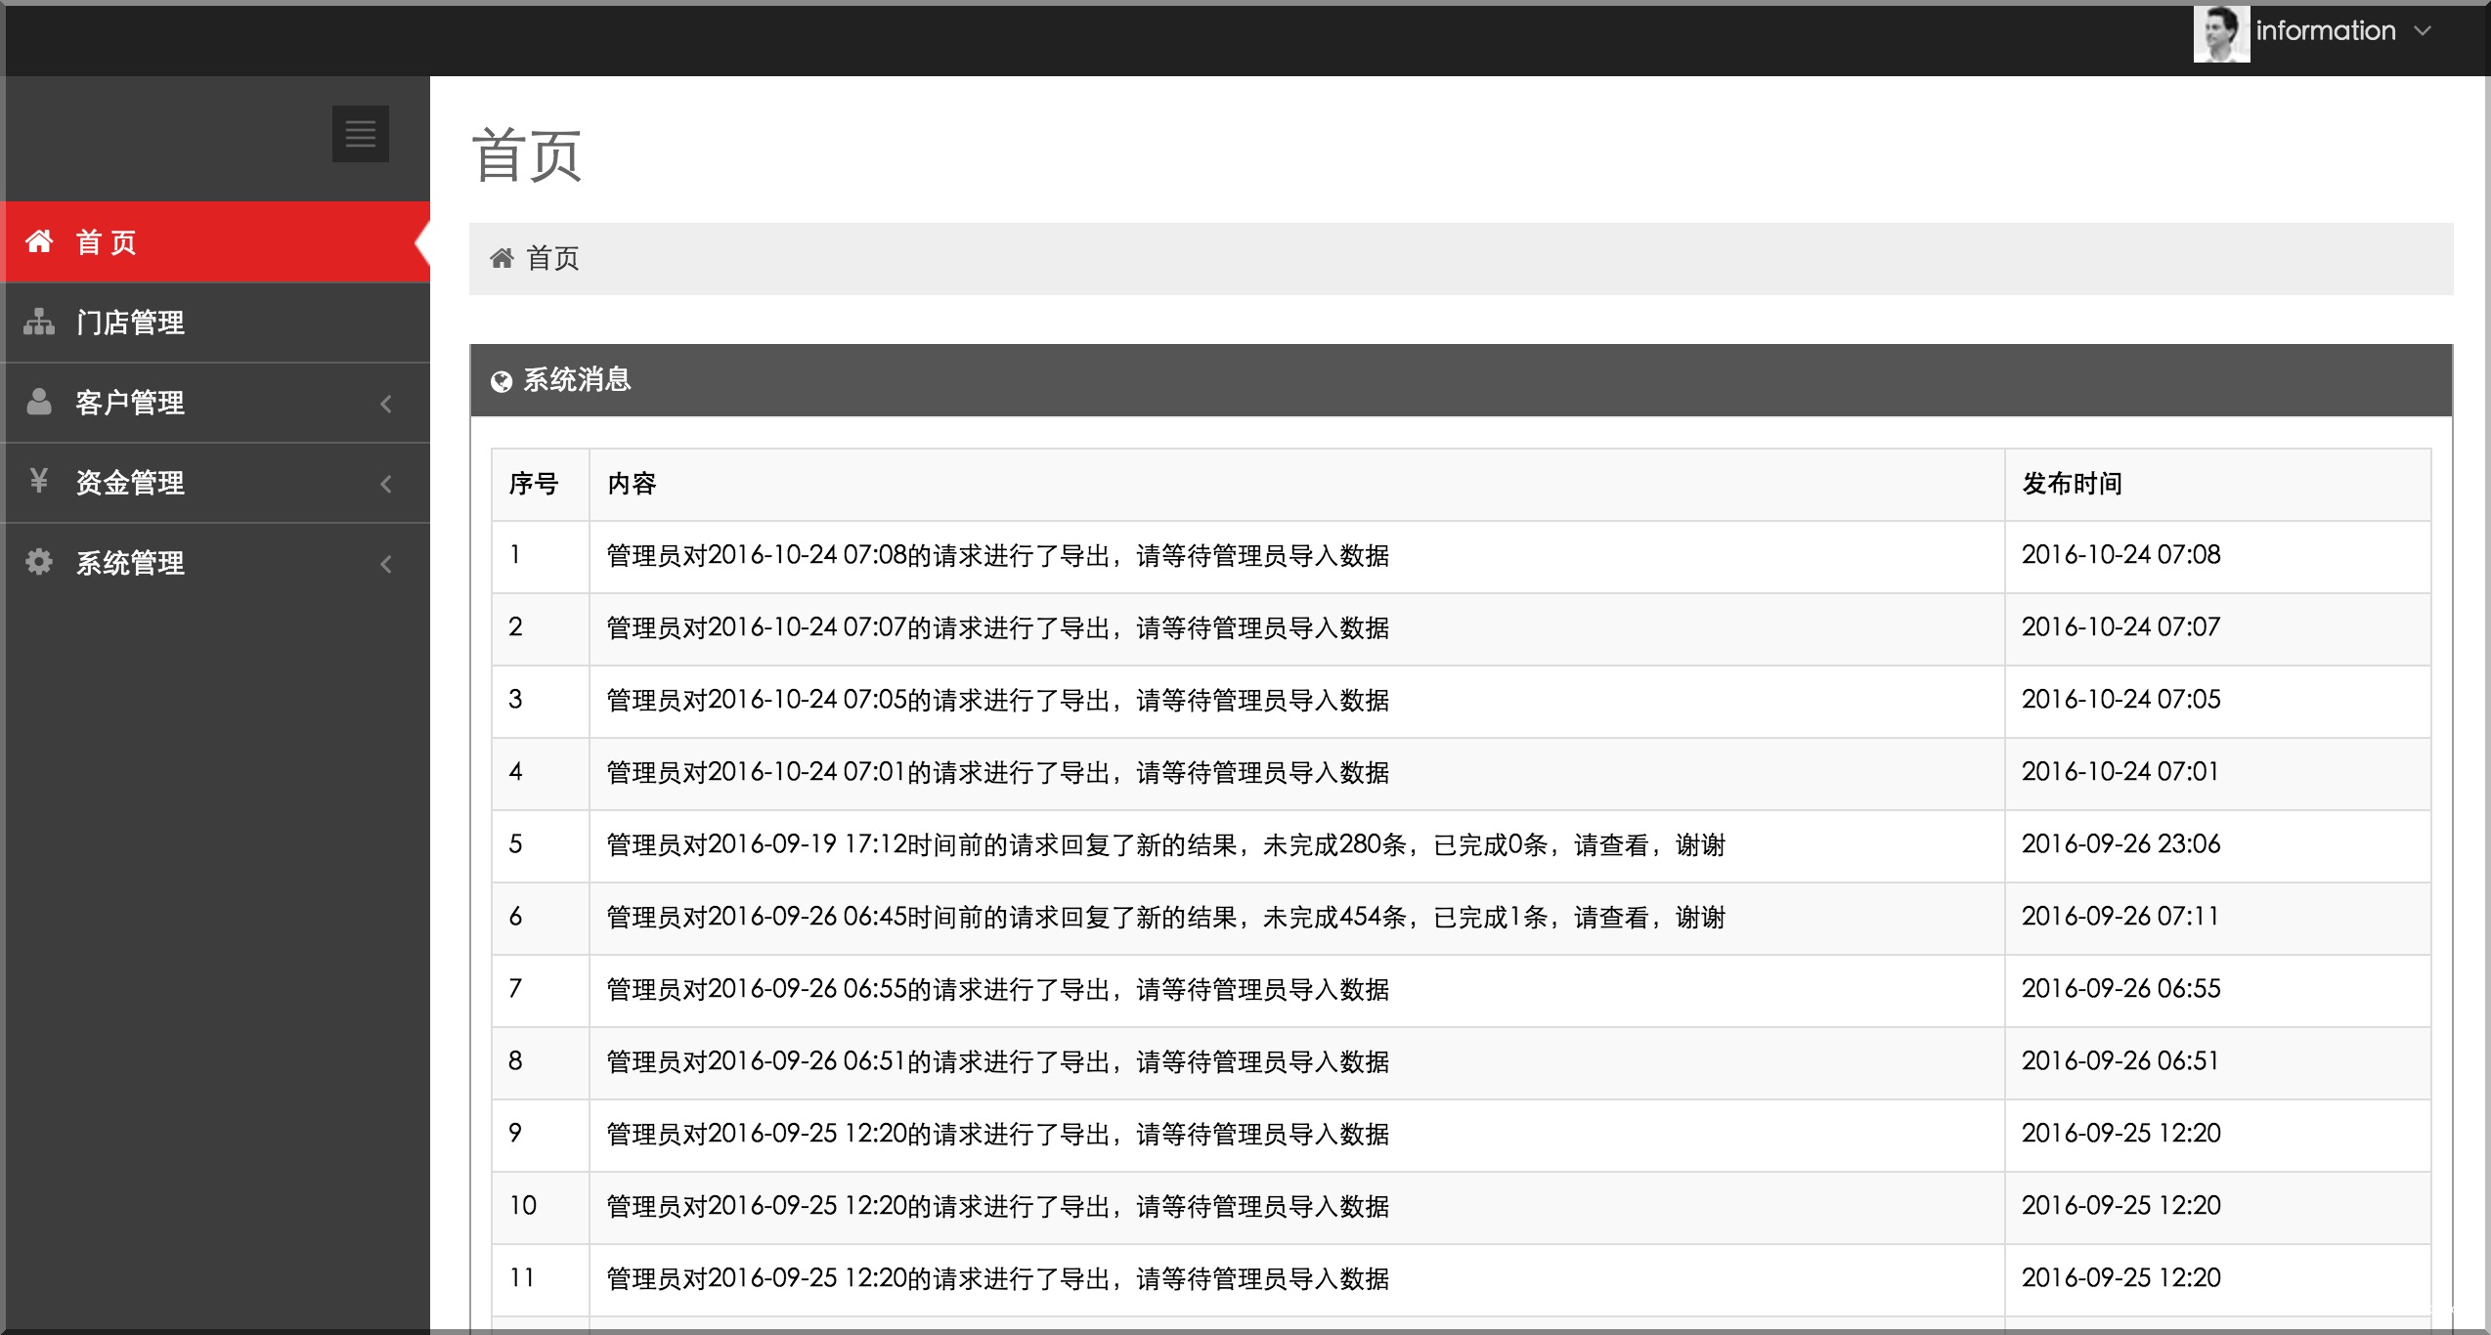Click the user avatar photo
The height and width of the screenshot is (1335, 2491).
click(2220, 33)
